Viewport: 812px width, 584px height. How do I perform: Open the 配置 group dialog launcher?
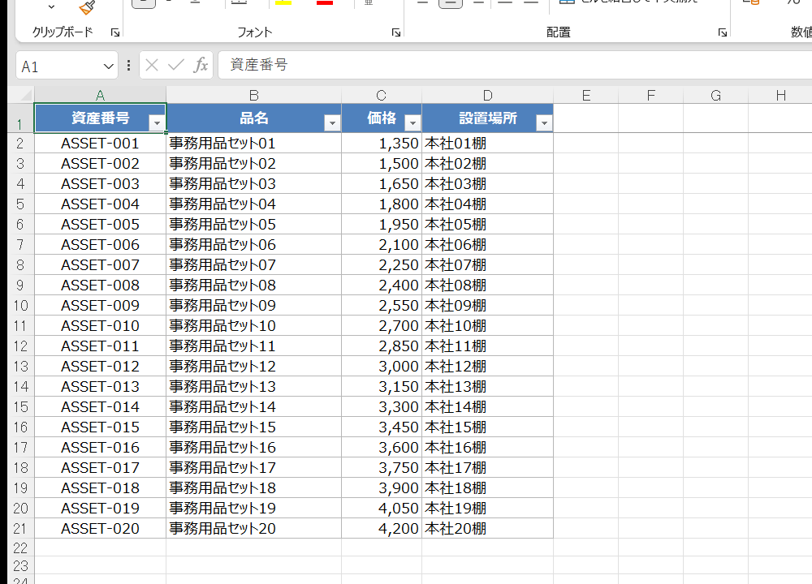coord(723,32)
